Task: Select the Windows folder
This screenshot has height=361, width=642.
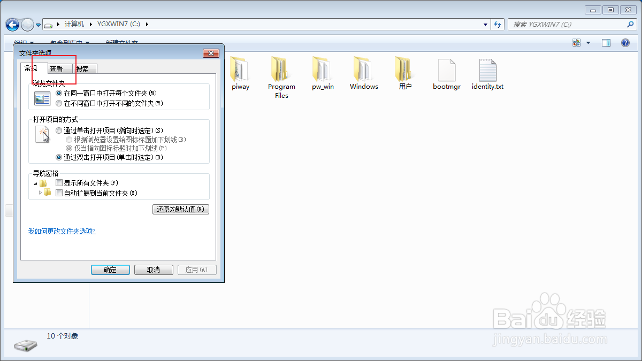Action: click(x=364, y=74)
